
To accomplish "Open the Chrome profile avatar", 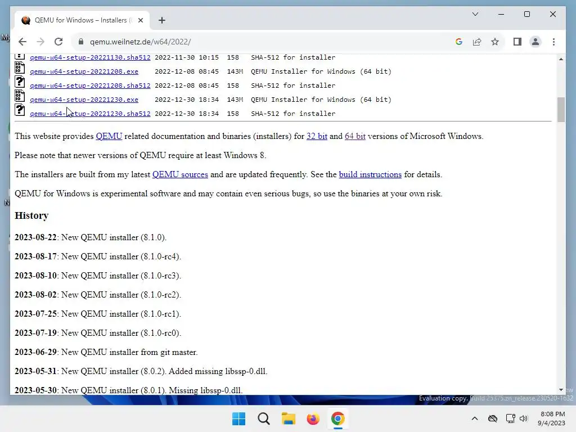I will point(535,42).
